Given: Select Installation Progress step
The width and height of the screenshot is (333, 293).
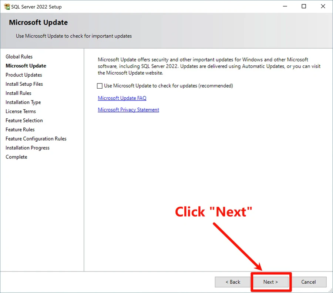Looking at the screenshot, I should coord(27,148).
